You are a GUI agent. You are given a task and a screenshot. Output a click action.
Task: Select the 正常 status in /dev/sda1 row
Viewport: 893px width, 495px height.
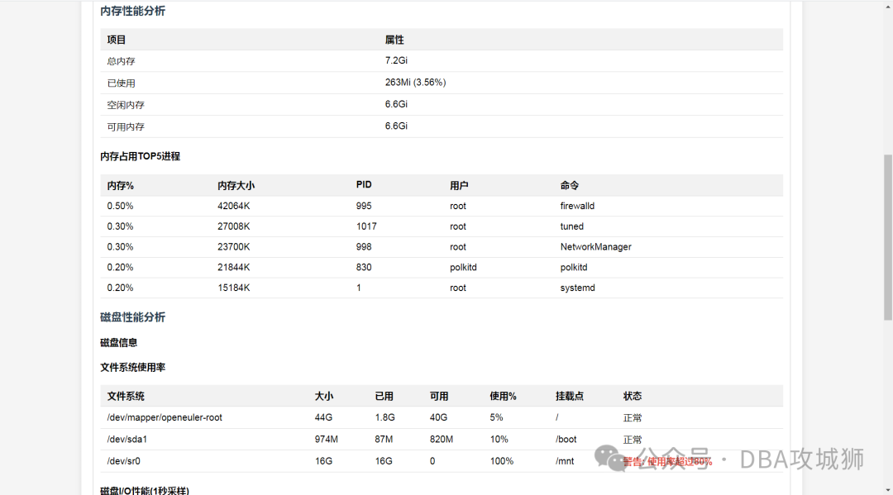pos(633,440)
